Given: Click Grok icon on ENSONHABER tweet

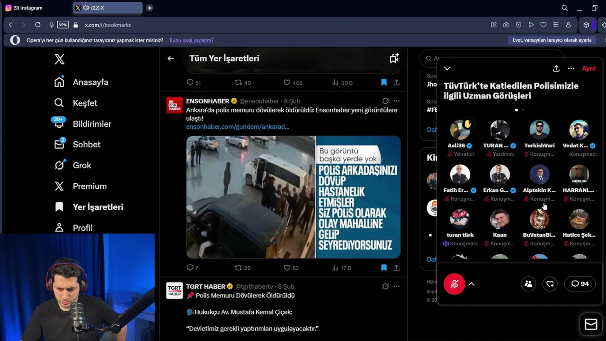Looking at the screenshot, I should pyautogui.click(x=385, y=101).
